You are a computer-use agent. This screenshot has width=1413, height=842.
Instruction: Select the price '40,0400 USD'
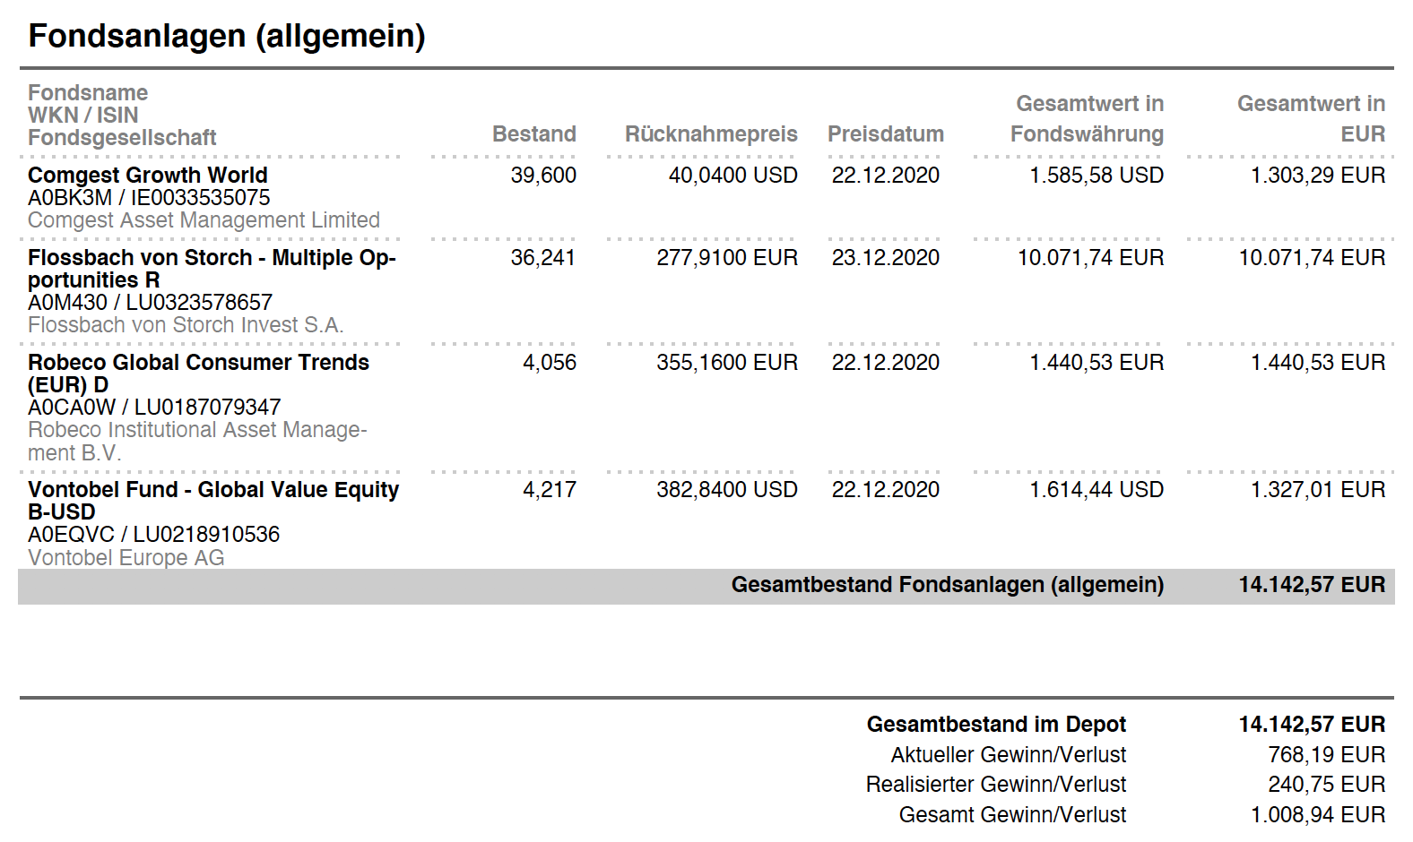(733, 176)
